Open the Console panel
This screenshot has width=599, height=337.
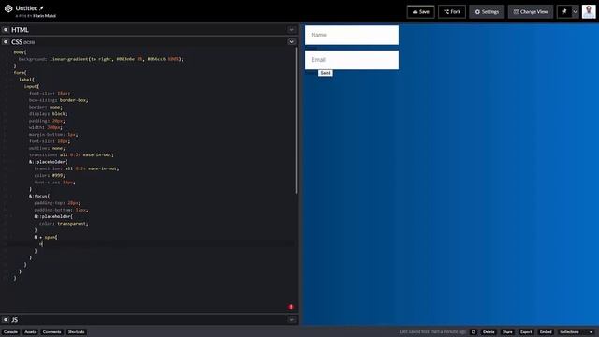(10, 331)
